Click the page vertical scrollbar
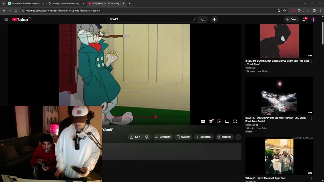The height and width of the screenshot is (182, 324). coord(322,33)
